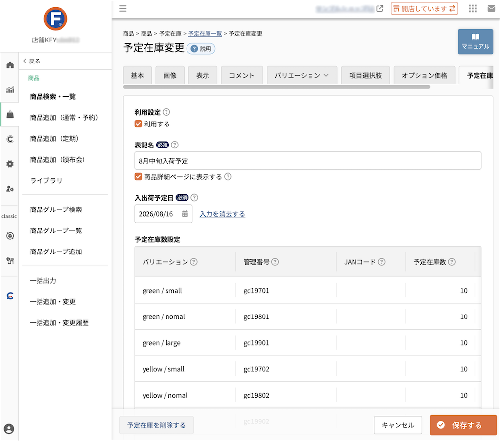Switch to the 項目選択肢 tab
Viewport: 500px width, 441px height.
(365, 75)
